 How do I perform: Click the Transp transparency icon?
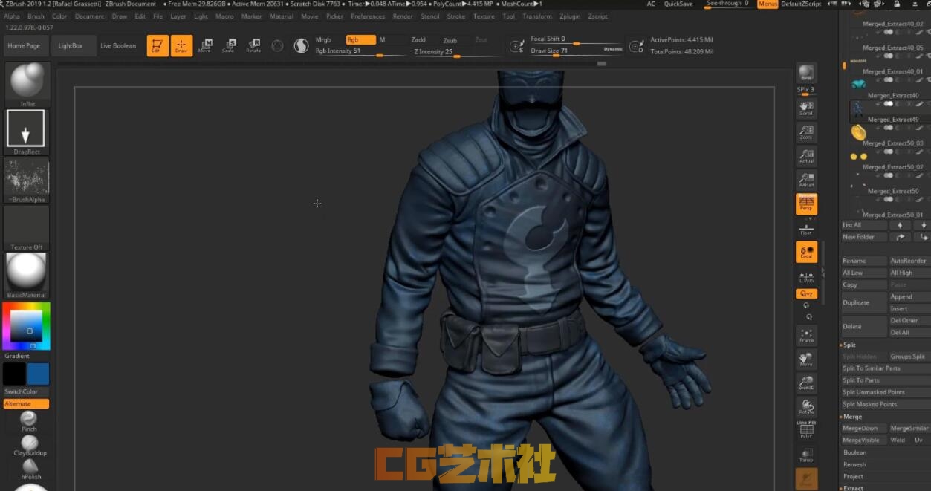click(806, 455)
